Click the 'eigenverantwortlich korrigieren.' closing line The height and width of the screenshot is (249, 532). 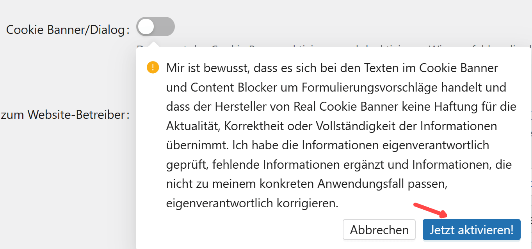point(252,203)
